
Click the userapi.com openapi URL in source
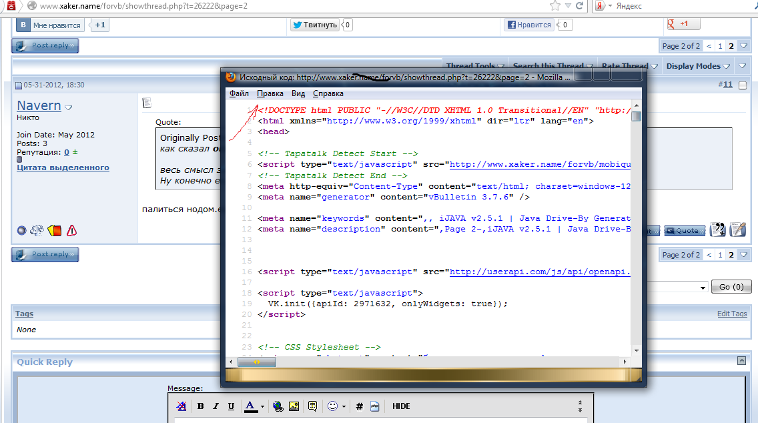click(540, 272)
